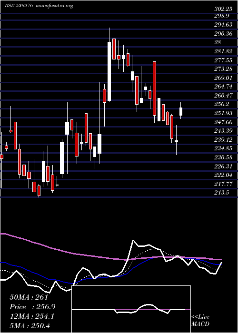This screenshot has height=333, width=238.
Task: Click the 256.2 price axis label
Action: coord(222,104)
